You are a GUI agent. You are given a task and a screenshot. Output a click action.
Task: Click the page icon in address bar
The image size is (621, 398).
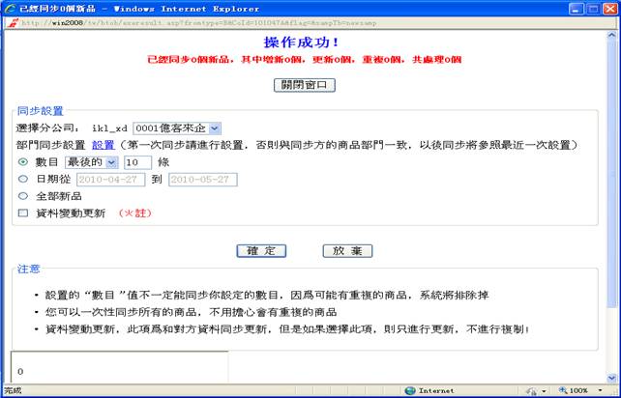[10, 21]
